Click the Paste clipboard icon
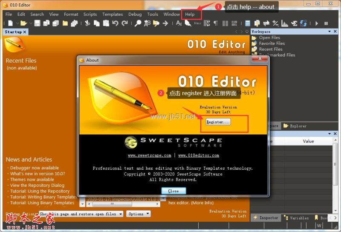Image resolution: width=341 pixels, height=232 pixels. 106,23
